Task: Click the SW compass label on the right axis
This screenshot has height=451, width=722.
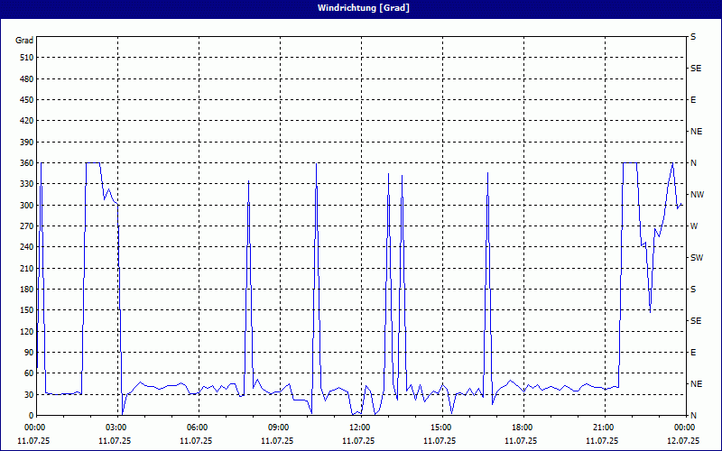Action: (696, 258)
